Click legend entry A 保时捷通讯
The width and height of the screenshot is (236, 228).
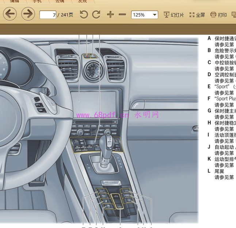point(222,38)
